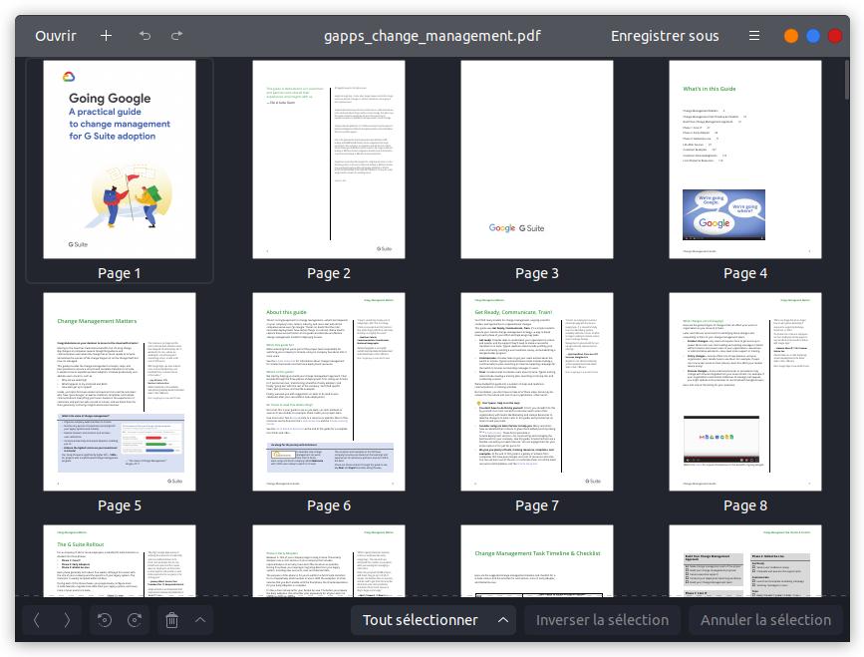The image size is (864, 657).
Task: Click Inverser la sélection
Action: 602,620
